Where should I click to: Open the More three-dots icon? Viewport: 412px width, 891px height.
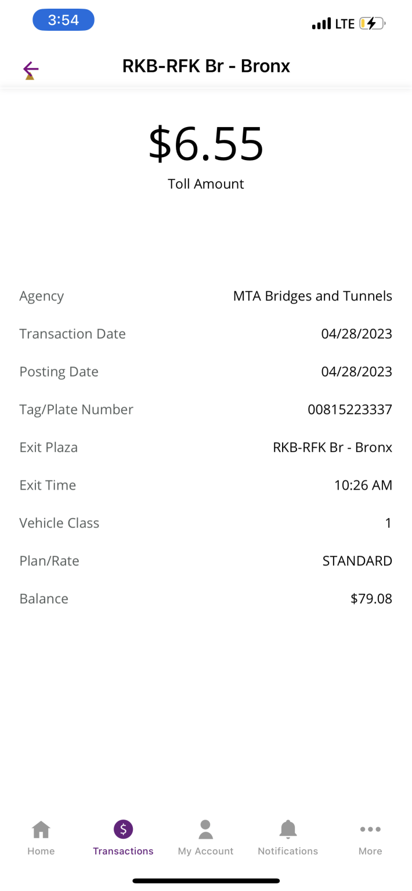tap(370, 830)
